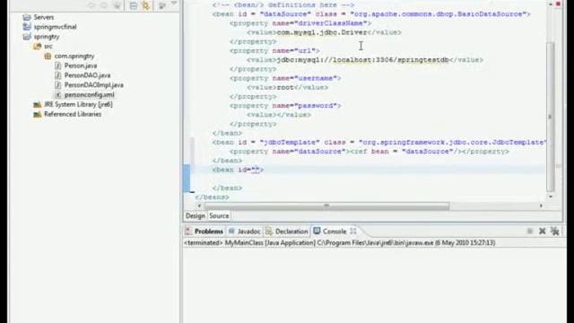Click the Javadoc tab @ icon

pos(231,231)
